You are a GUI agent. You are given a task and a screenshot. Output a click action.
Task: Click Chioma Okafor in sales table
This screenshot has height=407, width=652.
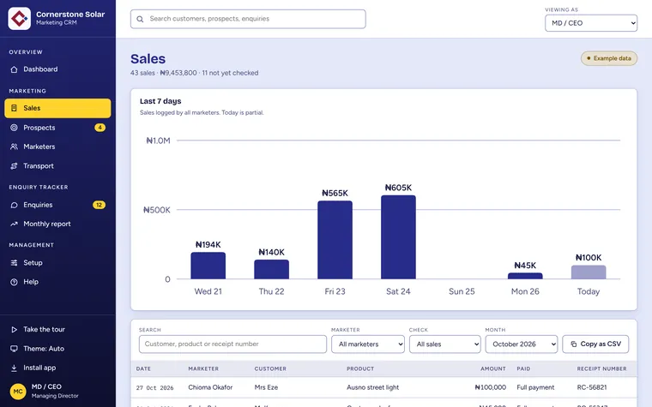(210, 387)
